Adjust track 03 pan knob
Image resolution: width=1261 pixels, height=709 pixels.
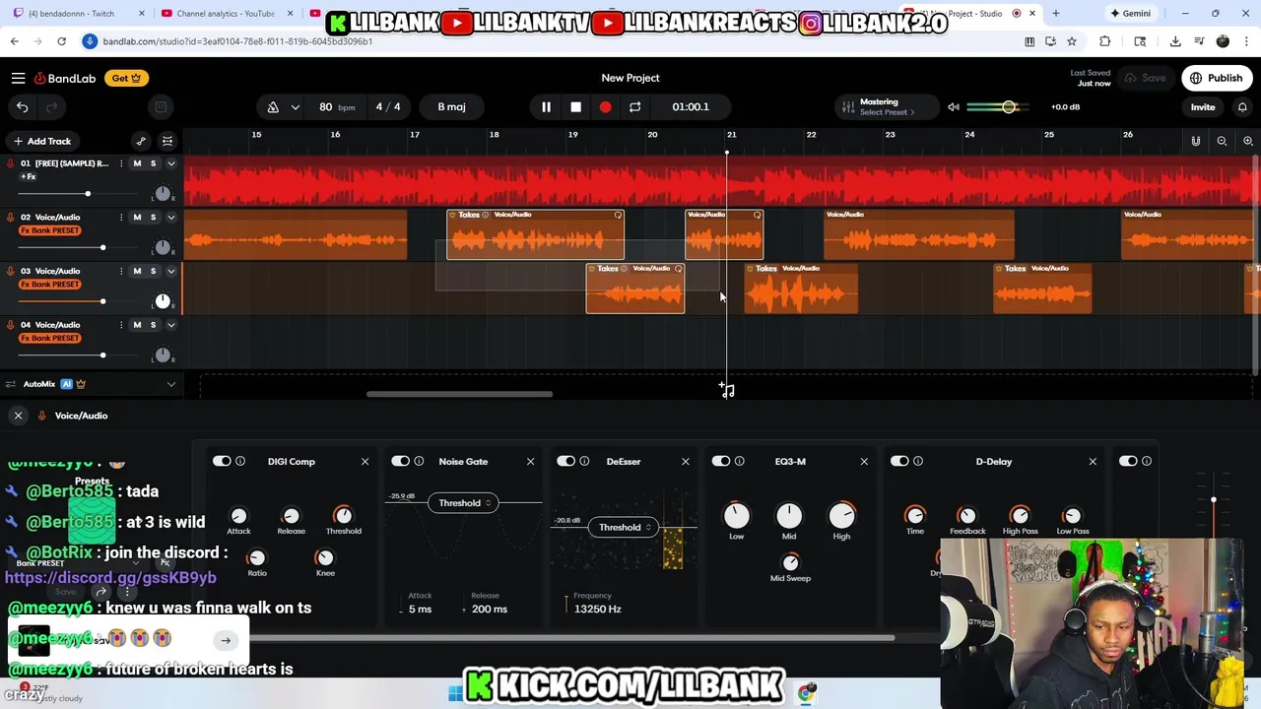(x=163, y=300)
